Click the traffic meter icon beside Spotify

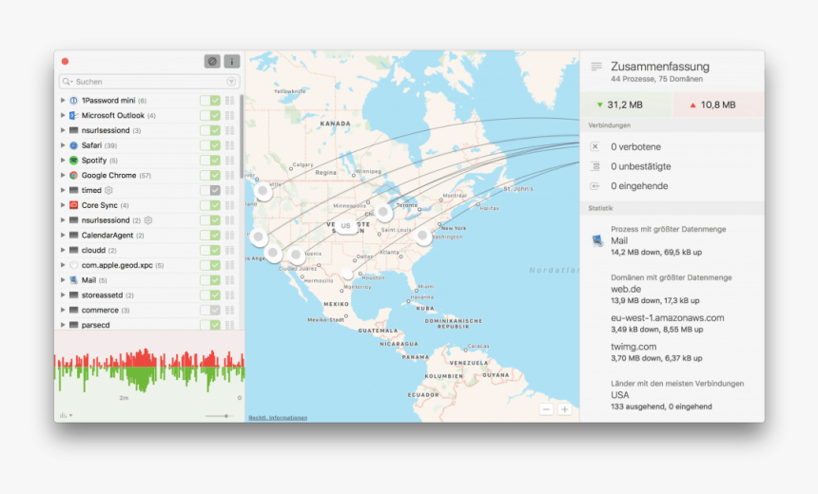tap(229, 161)
